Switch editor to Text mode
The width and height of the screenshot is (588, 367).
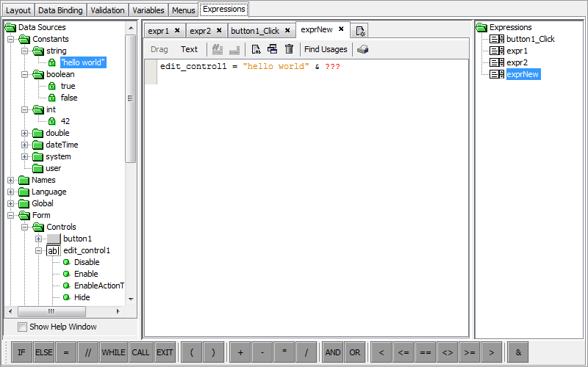tap(190, 49)
